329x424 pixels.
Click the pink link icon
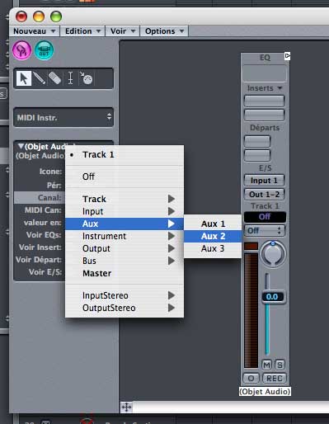coord(22,50)
